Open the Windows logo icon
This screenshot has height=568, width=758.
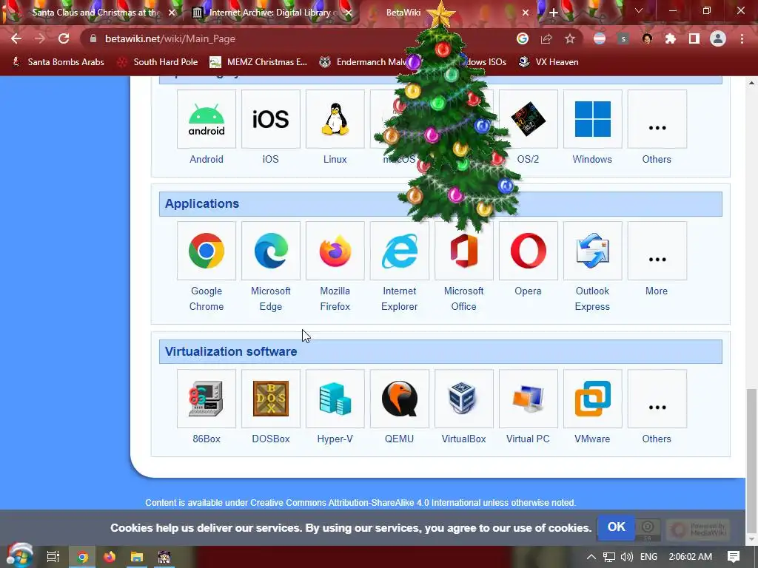click(x=592, y=119)
